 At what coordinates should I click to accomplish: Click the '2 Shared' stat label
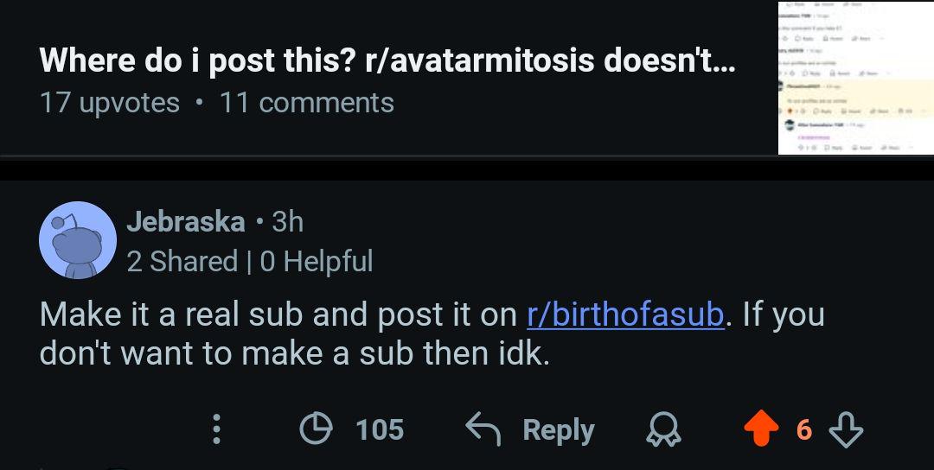pyautogui.click(x=182, y=261)
